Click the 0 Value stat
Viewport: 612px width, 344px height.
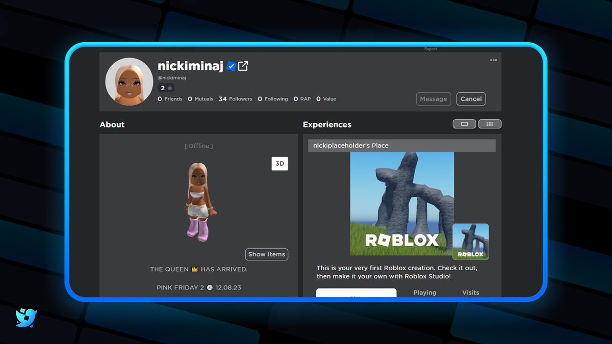pyautogui.click(x=326, y=99)
